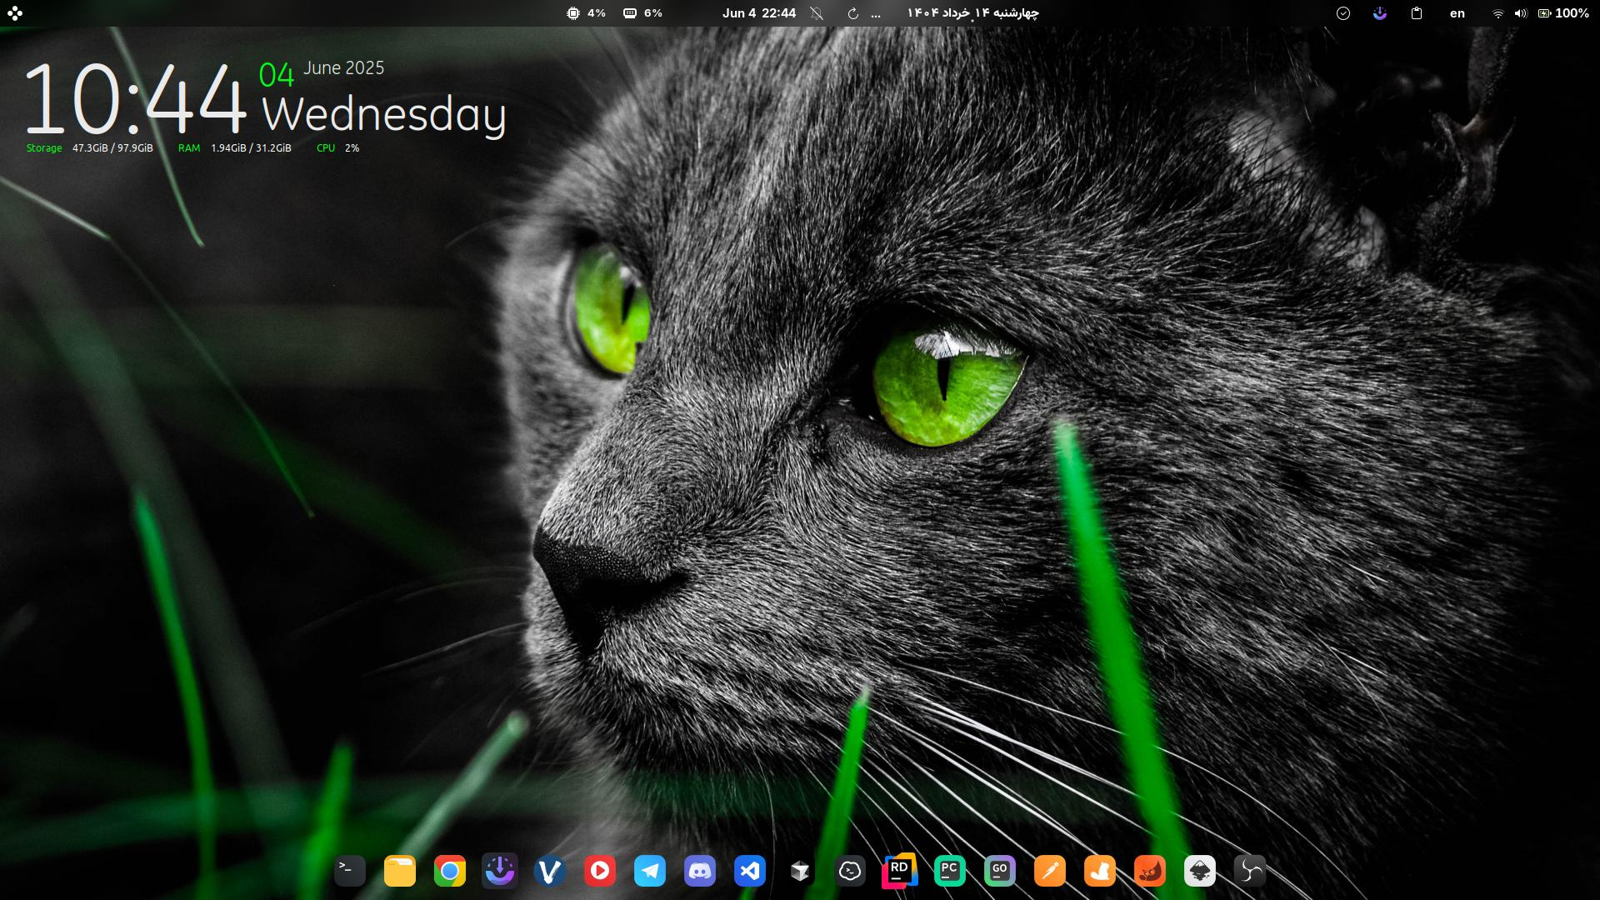Viewport: 1600px width, 900px height.
Task: Open the dark smiley-face app in dock
Action: tap(850, 871)
